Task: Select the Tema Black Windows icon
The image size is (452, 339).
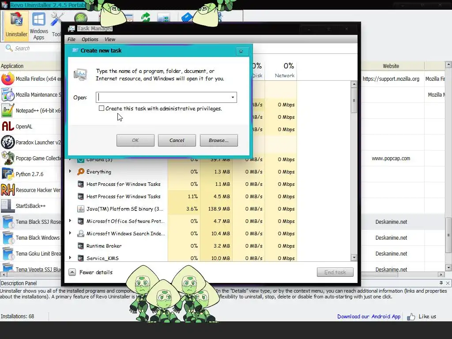Action: click(x=8, y=237)
